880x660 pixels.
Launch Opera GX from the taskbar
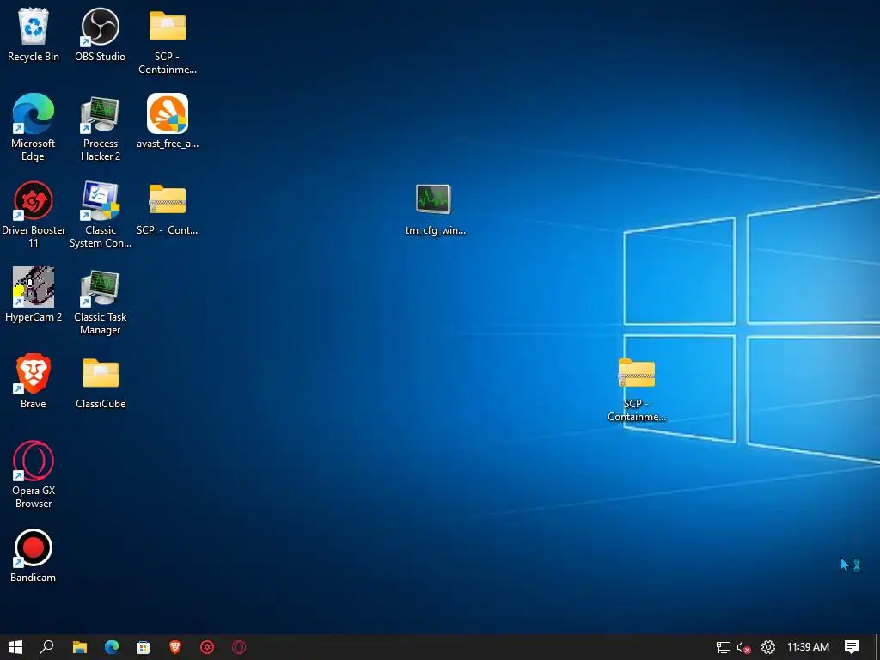tap(239, 647)
